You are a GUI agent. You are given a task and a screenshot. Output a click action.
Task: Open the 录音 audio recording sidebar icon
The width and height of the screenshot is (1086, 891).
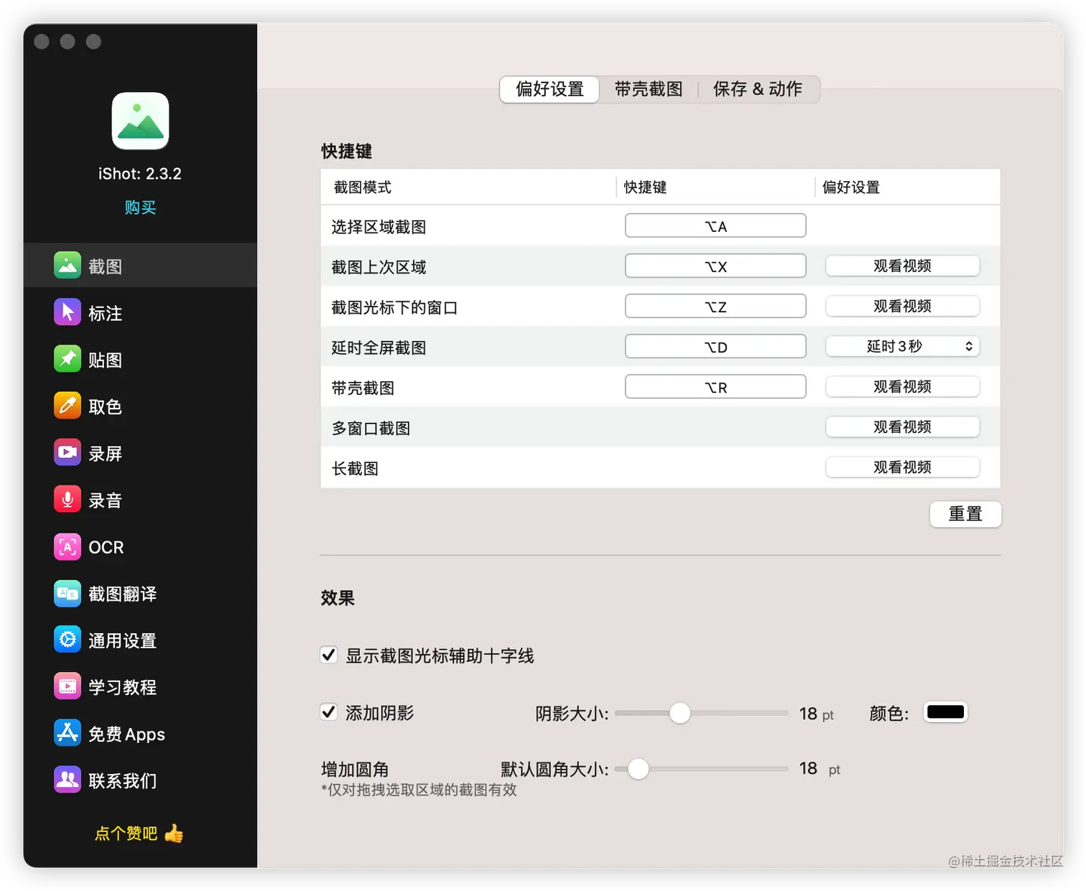68,500
